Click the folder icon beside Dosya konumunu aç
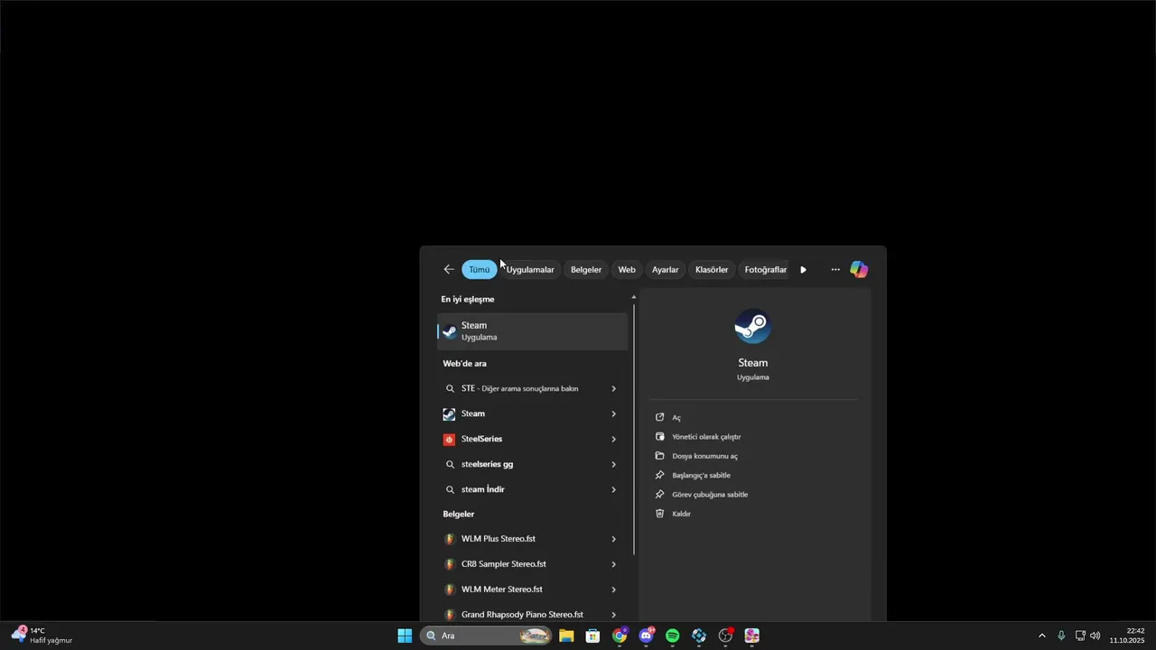The image size is (1156, 650). click(659, 456)
